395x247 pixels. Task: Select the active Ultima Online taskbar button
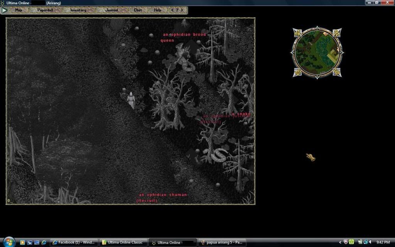tap(172, 242)
